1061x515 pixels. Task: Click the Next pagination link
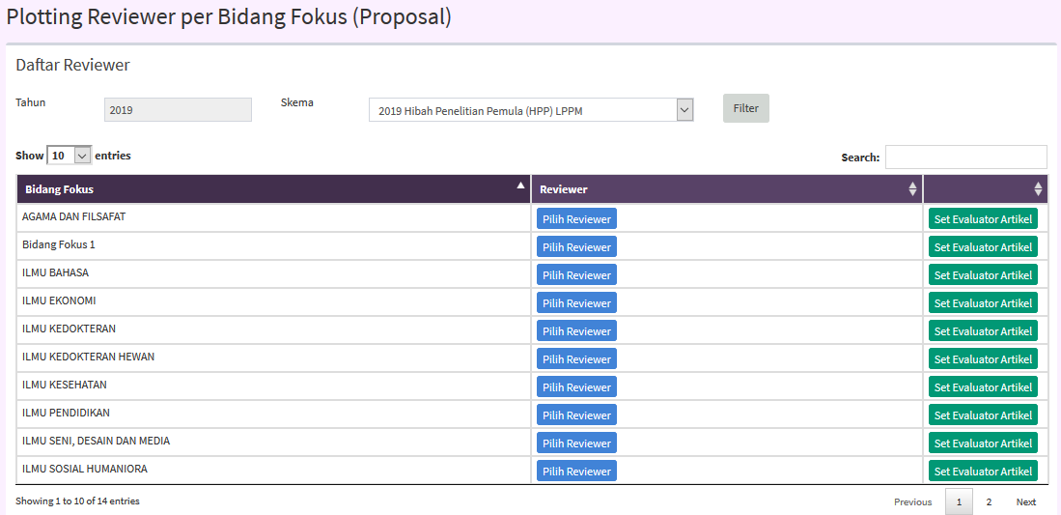tap(1026, 502)
